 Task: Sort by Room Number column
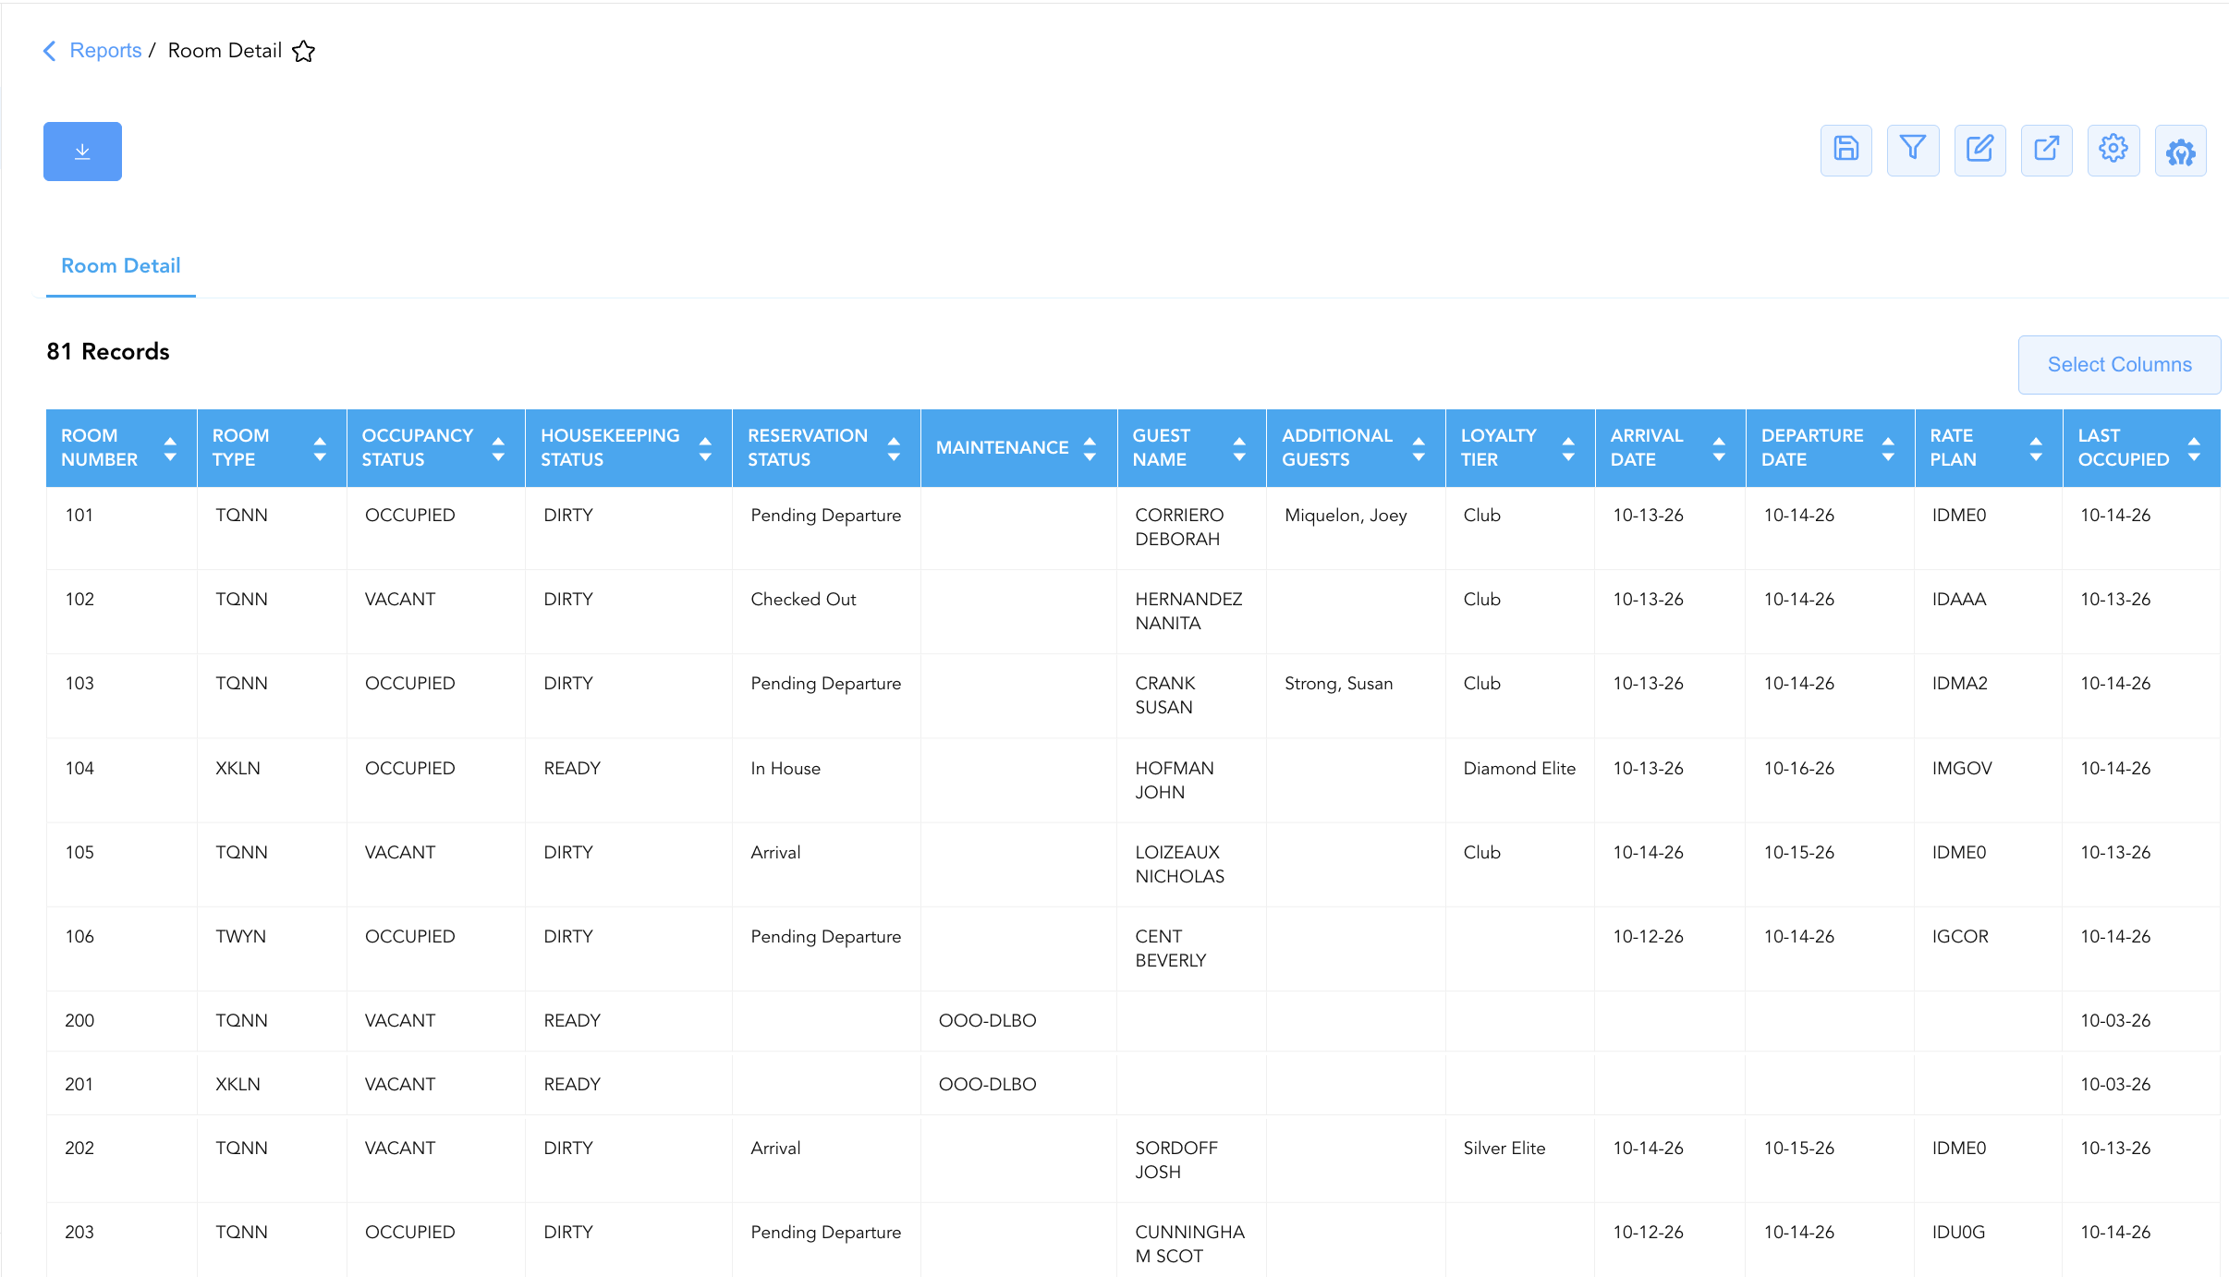pyautogui.click(x=170, y=448)
